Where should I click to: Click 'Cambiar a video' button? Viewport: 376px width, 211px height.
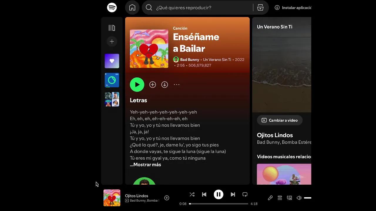(280, 120)
